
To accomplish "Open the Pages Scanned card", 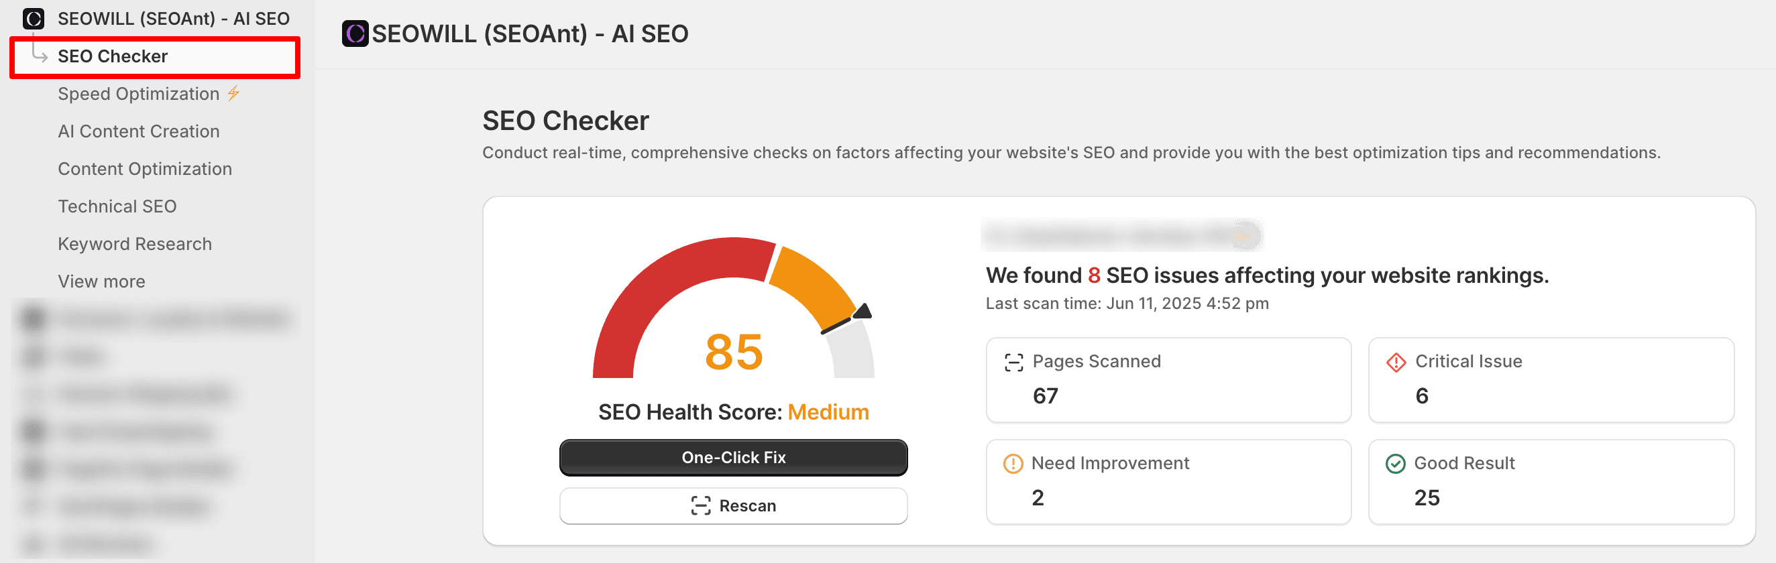I will pos(1168,380).
